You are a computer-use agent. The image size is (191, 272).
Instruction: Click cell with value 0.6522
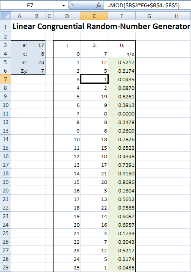pos(122,148)
